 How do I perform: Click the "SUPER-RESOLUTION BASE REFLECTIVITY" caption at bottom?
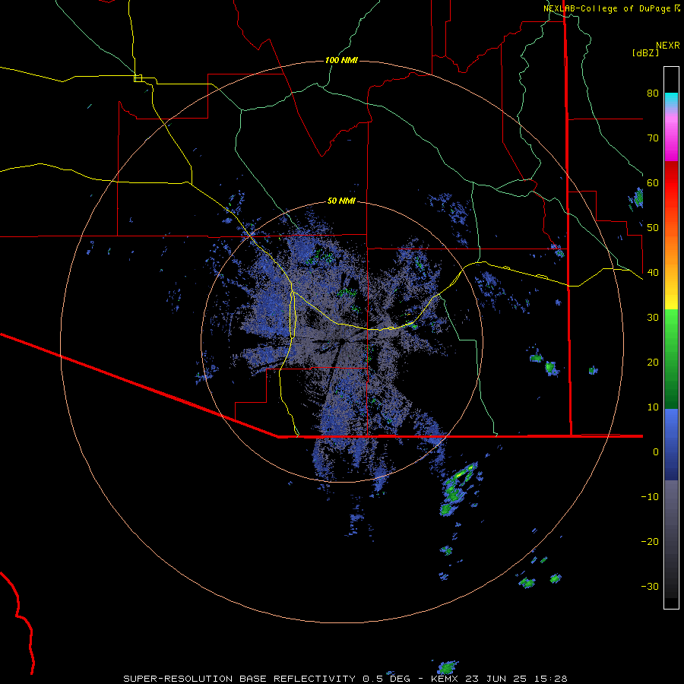coord(239,679)
